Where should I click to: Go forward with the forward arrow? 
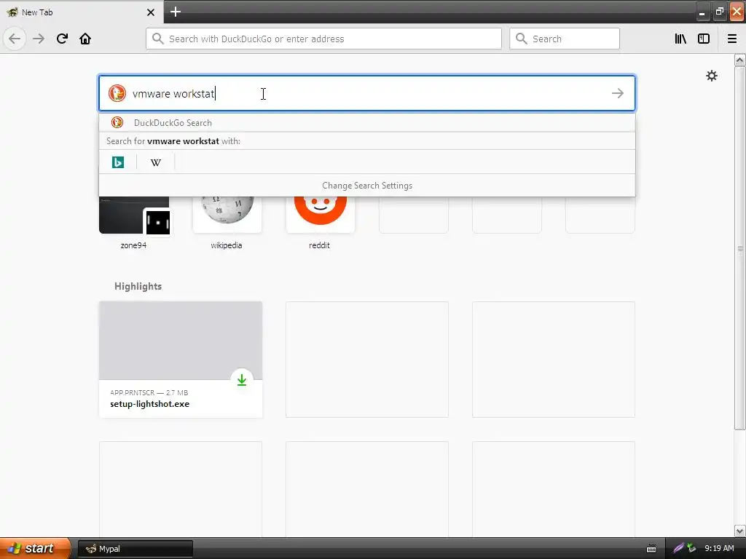pos(39,39)
